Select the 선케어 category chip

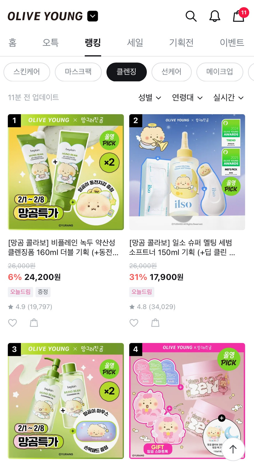coord(171,72)
